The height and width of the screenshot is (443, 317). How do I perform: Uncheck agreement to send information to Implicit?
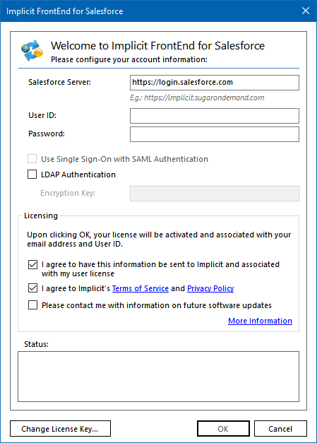click(32, 264)
